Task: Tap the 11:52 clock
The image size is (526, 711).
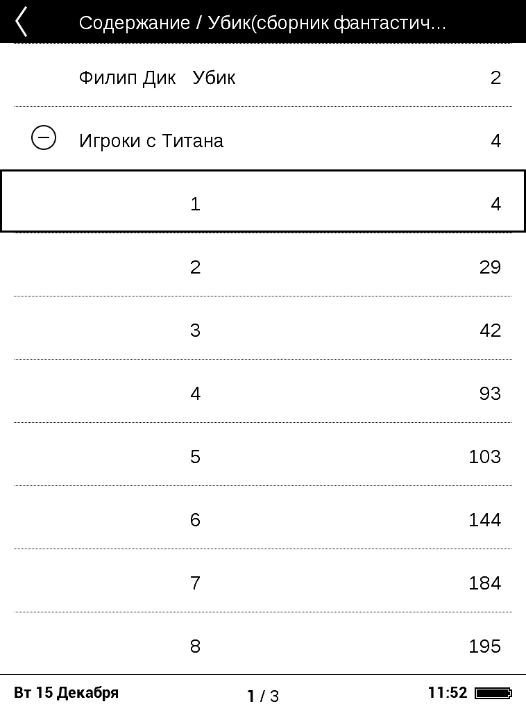Action: (448, 692)
